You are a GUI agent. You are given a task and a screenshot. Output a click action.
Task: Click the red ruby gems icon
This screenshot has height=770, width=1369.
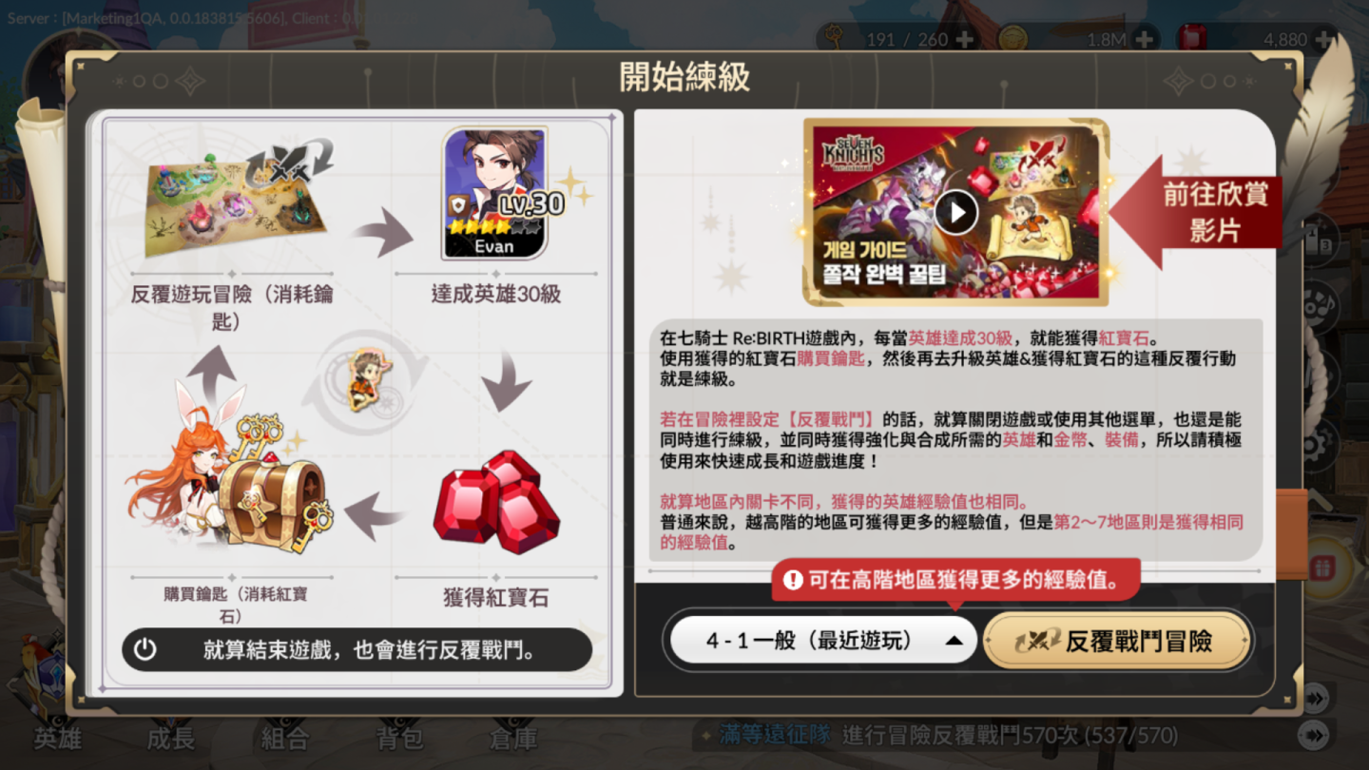(x=495, y=504)
